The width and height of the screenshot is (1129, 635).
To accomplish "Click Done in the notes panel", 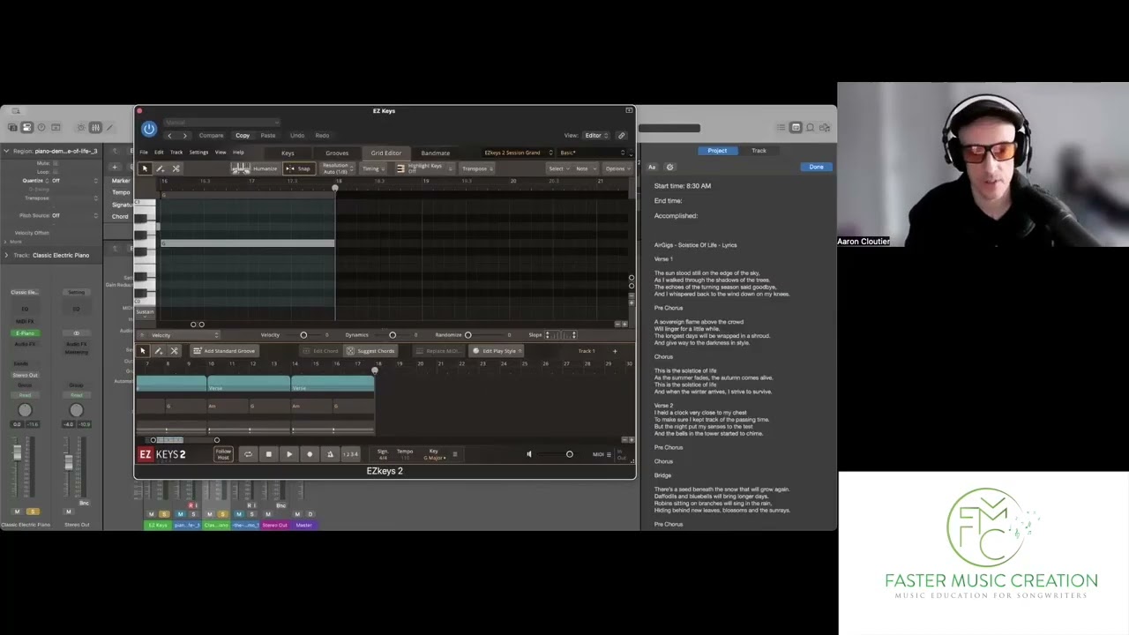I will click(817, 167).
